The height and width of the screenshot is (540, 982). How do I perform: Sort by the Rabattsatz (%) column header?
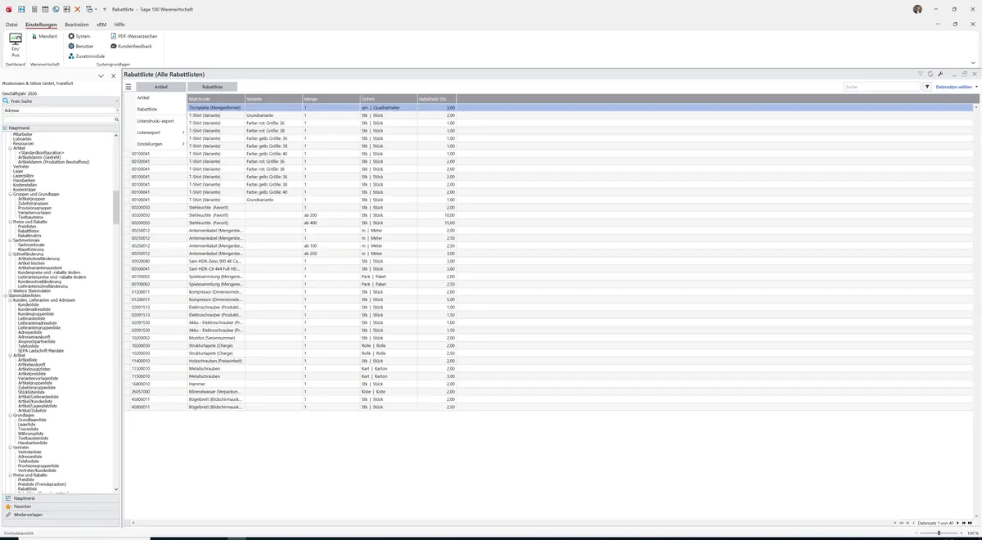pyautogui.click(x=436, y=99)
